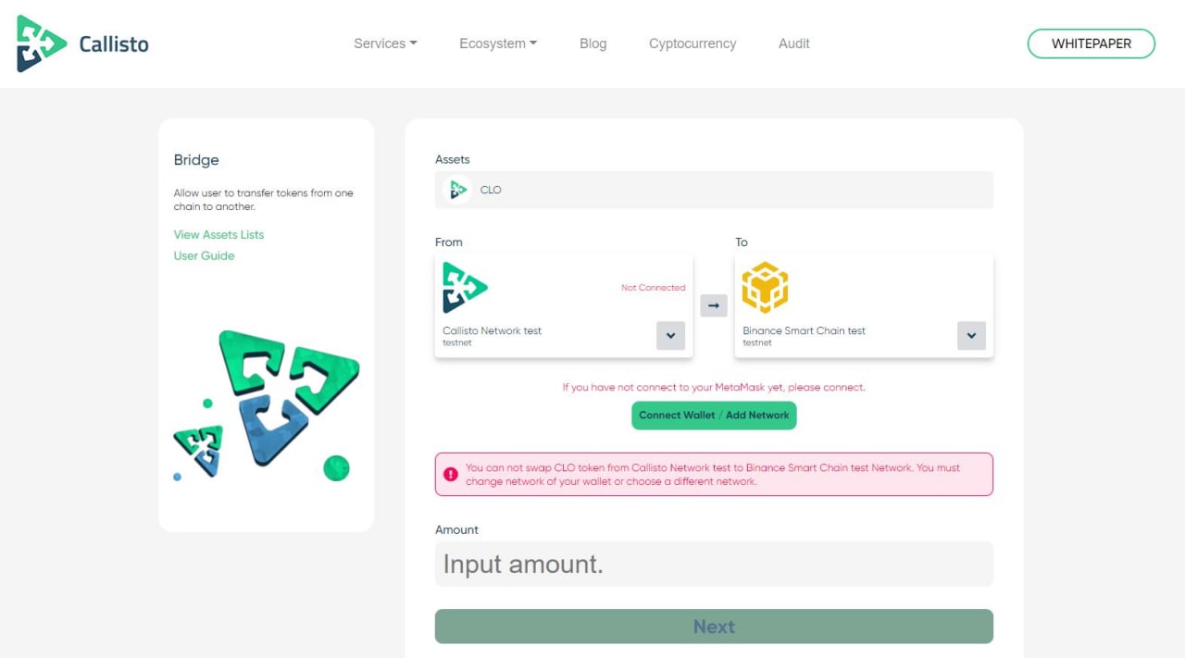Open the User Guide link
The height and width of the screenshot is (658, 1185).
point(204,256)
